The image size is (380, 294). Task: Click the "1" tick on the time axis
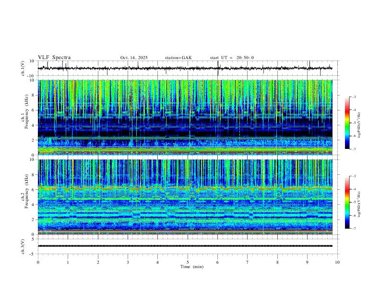pyautogui.click(x=68, y=262)
